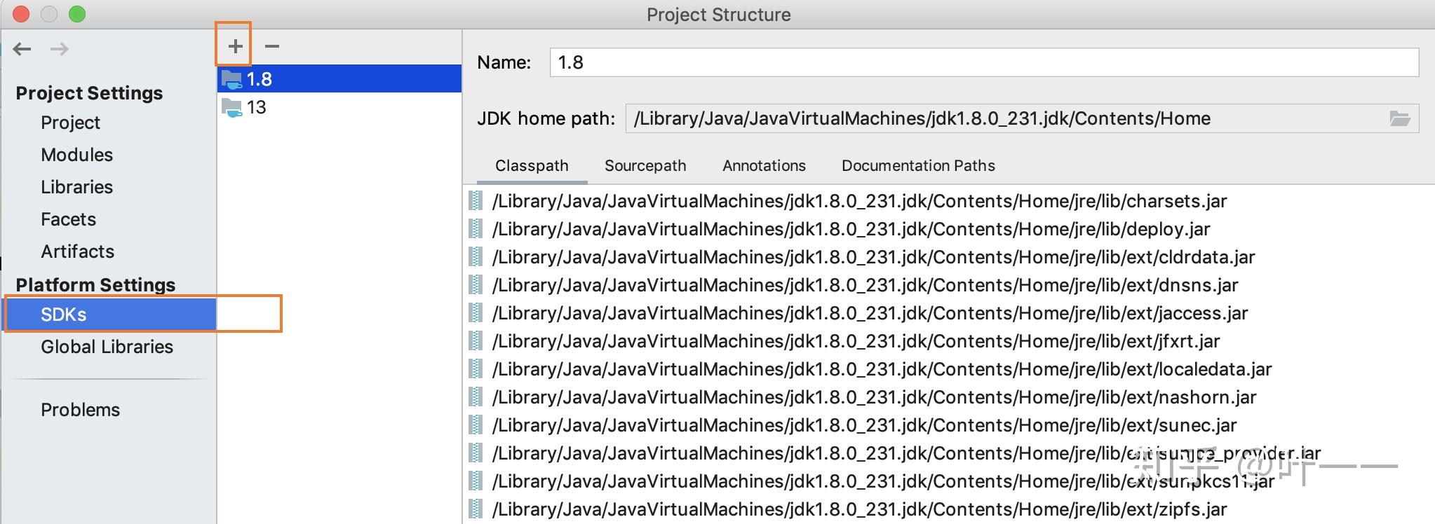Screen dimensions: 1435x524
Task: Switch to the Classpath tab
Action: tap(532, 166)
